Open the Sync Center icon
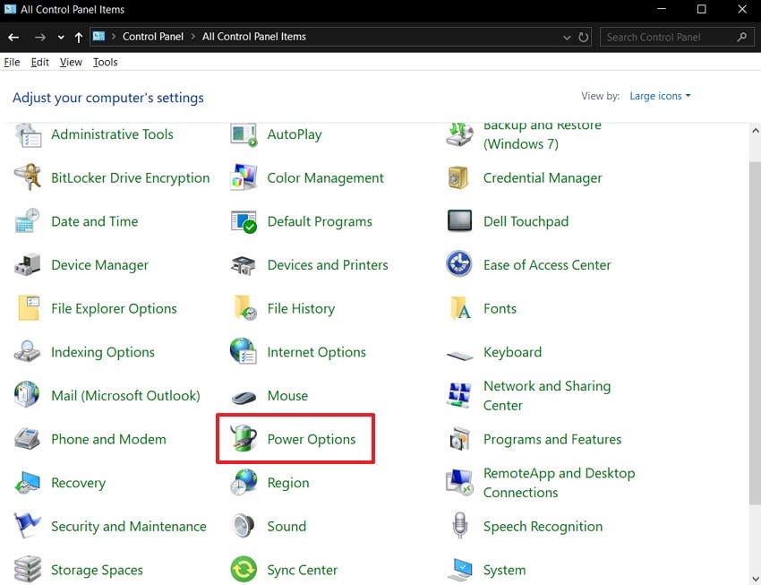The height and width of the screenshot is (585, 761). pos(244,569)
